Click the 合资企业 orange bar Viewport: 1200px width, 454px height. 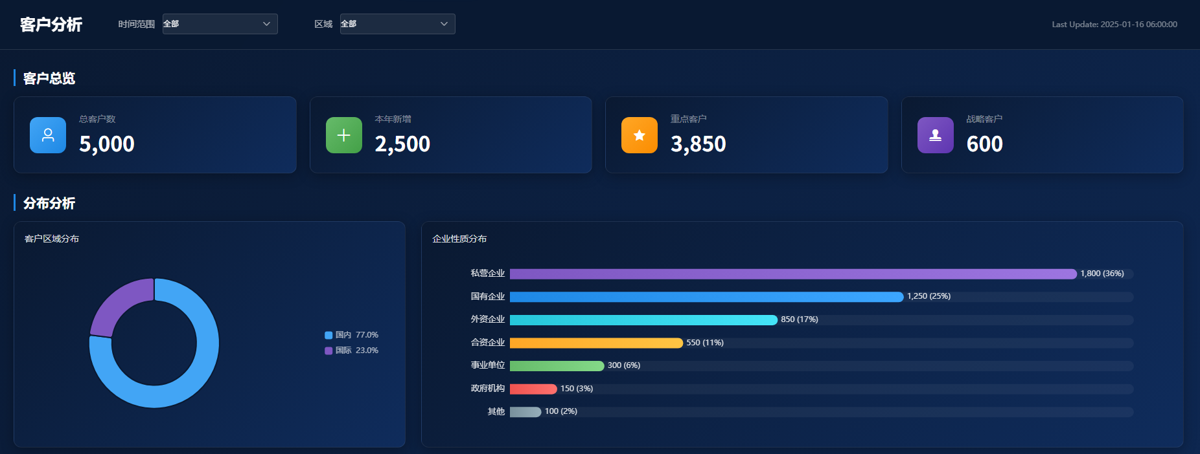pos(596,343)
